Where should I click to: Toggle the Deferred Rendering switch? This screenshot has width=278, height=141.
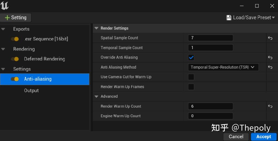15,59
